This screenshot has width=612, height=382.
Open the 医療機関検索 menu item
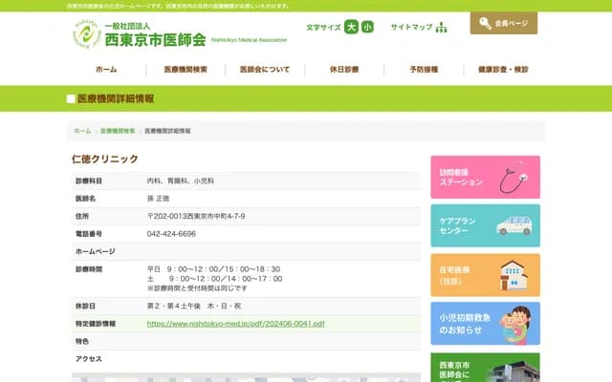pos(186,70)
